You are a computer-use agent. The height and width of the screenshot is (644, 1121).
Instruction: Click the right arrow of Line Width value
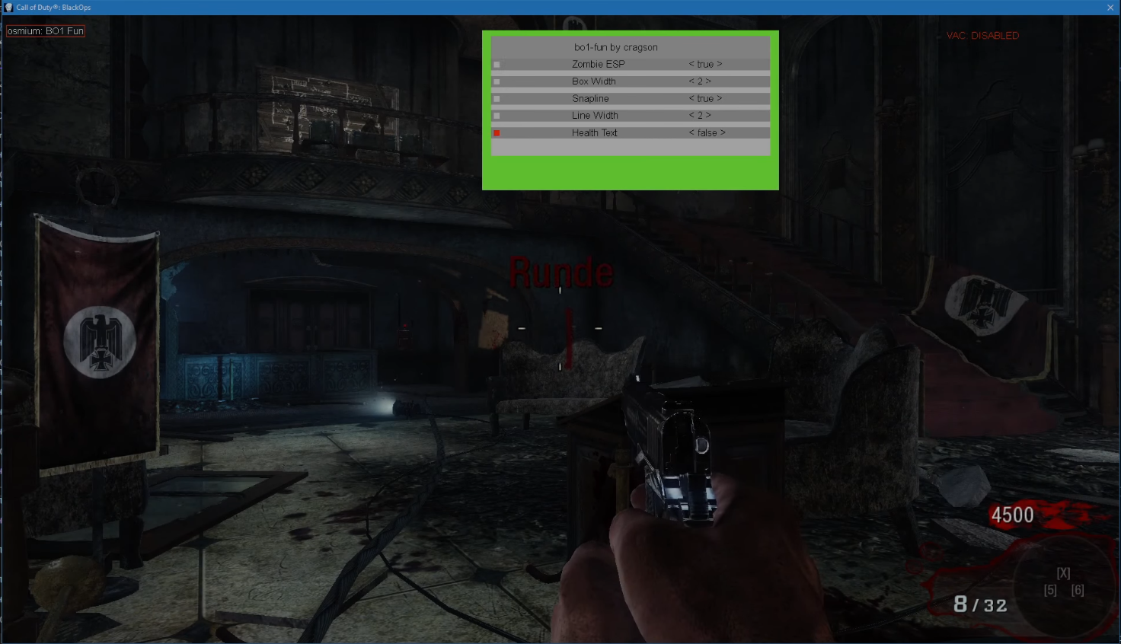[x=709, y=115]
